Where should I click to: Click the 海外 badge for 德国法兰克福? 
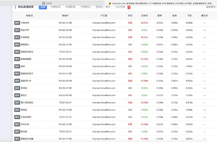tap(17, 139)
